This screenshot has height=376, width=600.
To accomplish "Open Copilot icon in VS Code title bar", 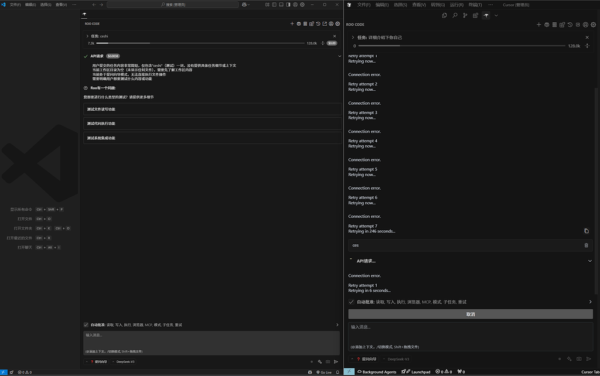I will click(x=244, y=5).
